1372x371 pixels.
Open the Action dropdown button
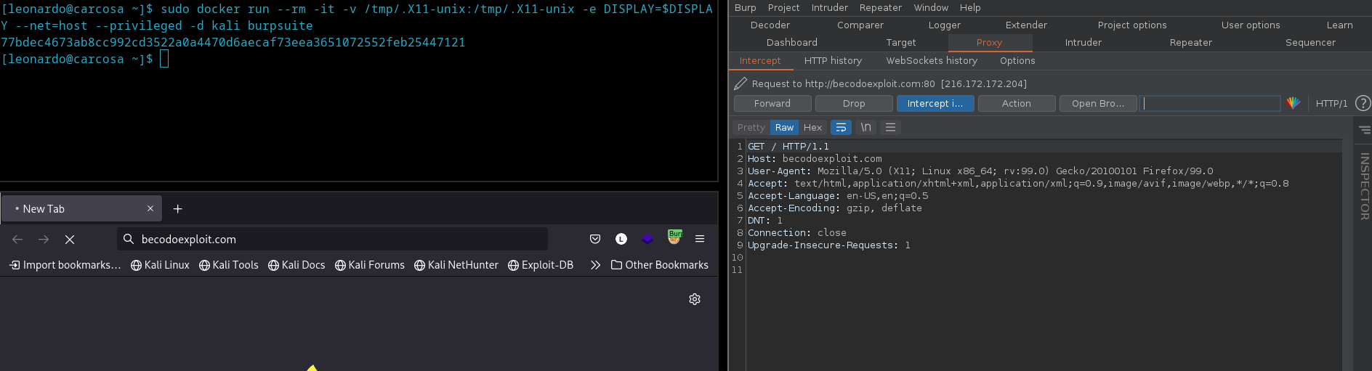tap(1016, 103)
